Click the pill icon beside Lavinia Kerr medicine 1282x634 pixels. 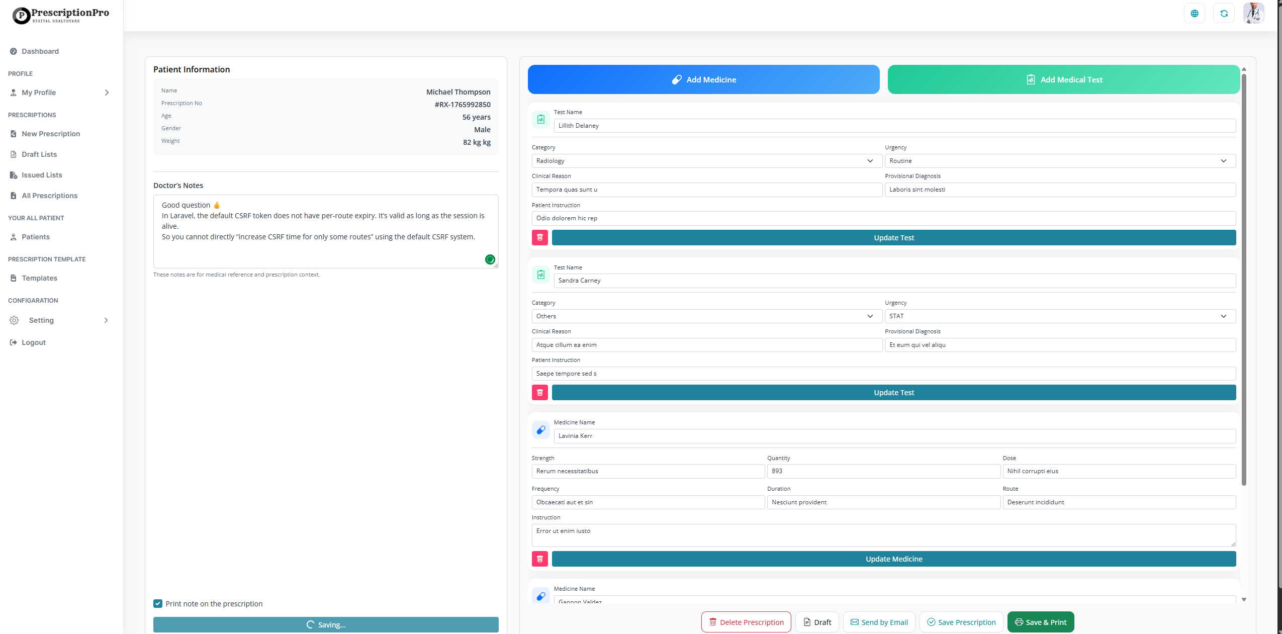click(540, 430)
